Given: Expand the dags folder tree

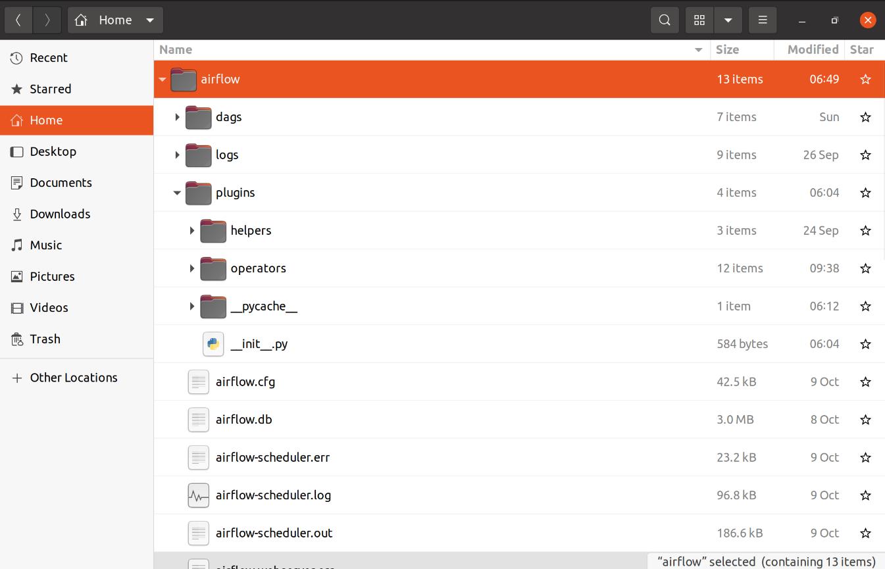Looking at the screenshot, I should (x=177, y=117).
